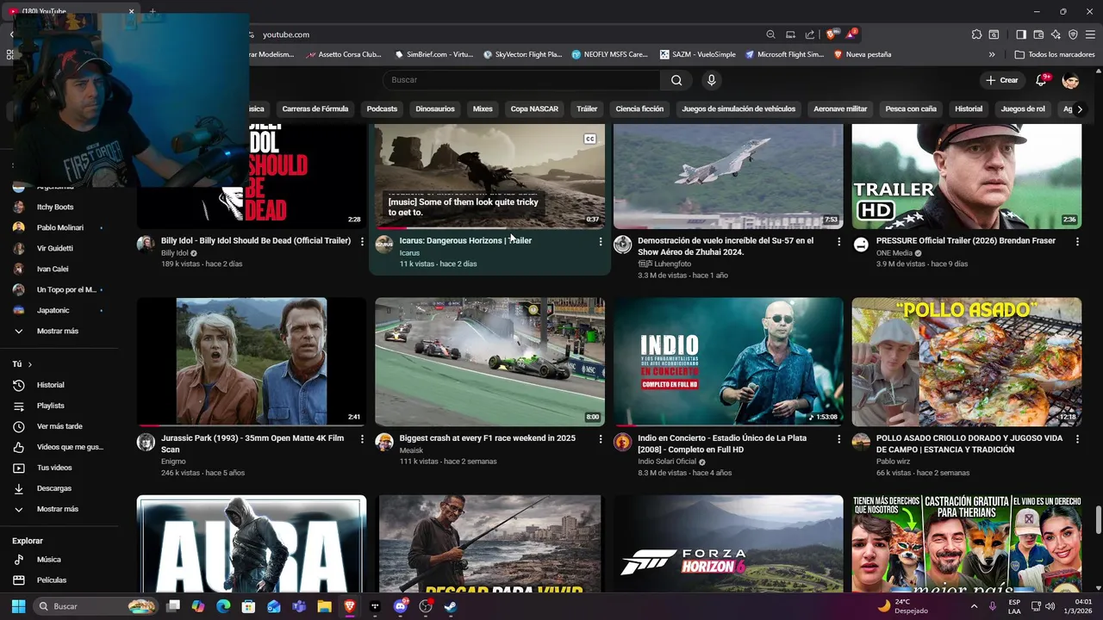Toggle the browser sidebar panel icon

point(1021,34)
